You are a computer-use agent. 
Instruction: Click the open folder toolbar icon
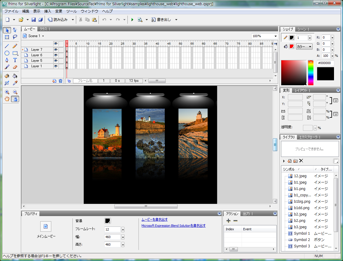(x=21, y=20)
